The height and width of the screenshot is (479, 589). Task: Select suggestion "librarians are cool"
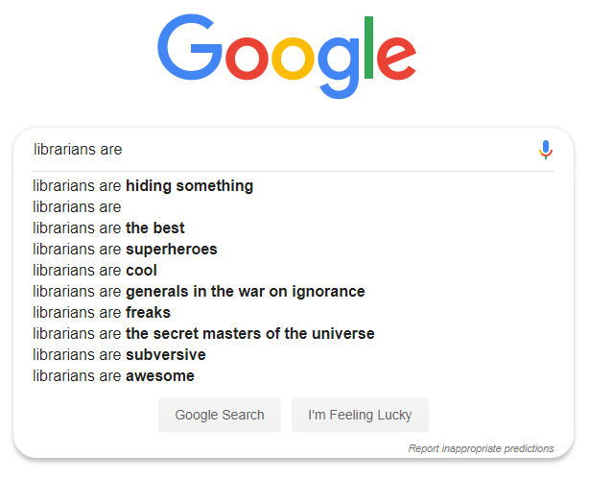[95, 271]
